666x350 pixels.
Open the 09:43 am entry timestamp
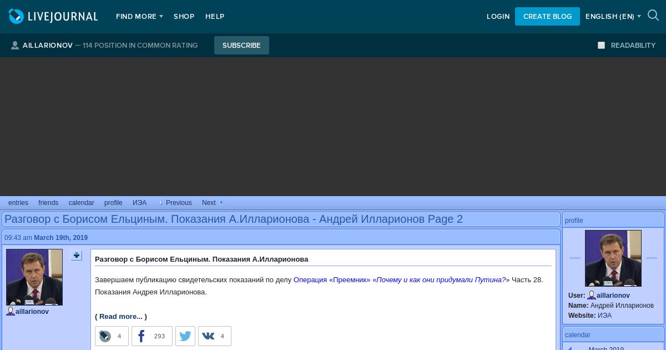tap(18, 238)
